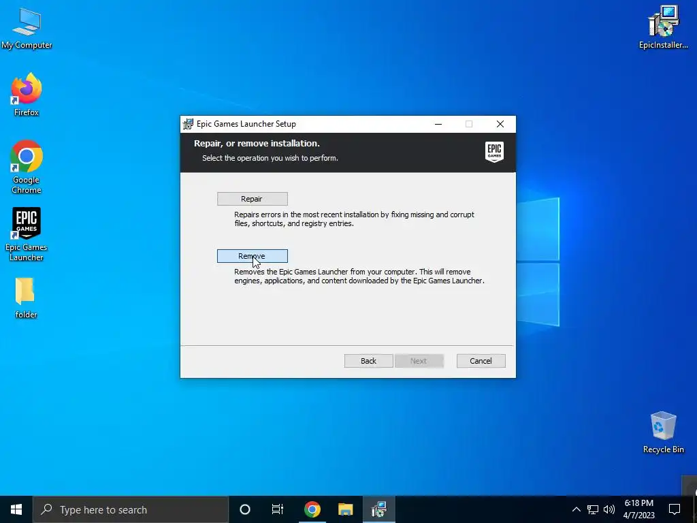This screenshot has width=697, height=523.
Task: Click the greyed-out Next button
Action: (x=419, y=361)
